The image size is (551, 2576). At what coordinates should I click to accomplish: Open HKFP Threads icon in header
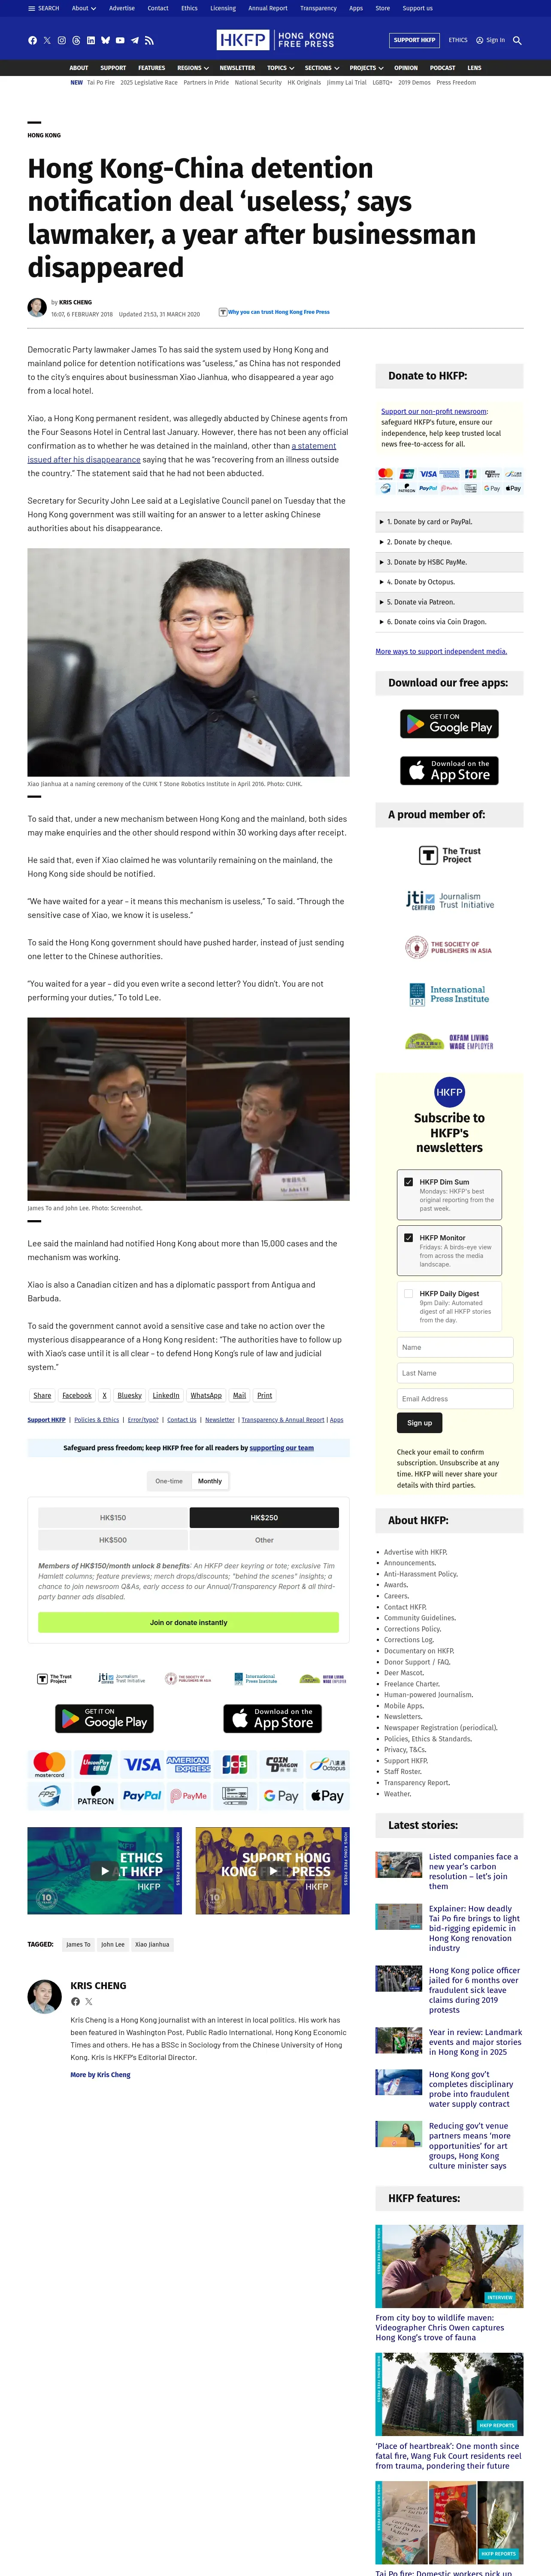point(76,41)
